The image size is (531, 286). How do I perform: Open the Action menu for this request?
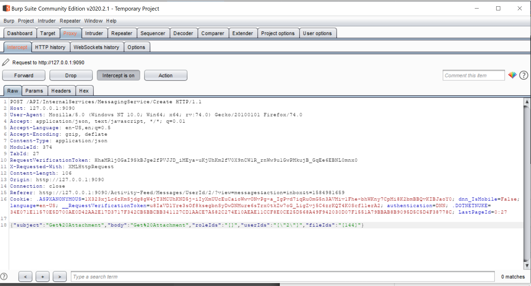166,75
